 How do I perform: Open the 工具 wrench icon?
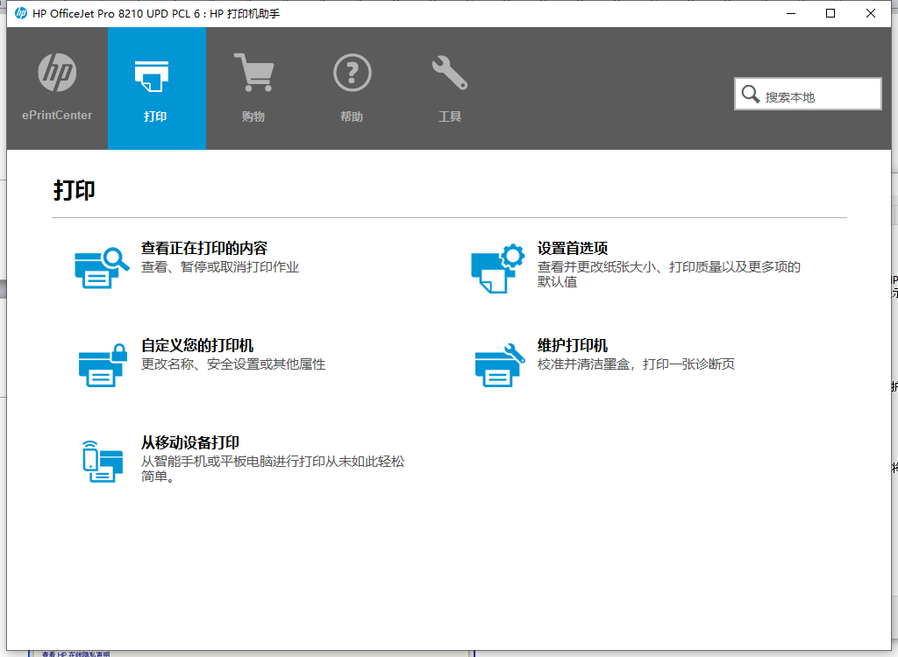coord(450,73)
